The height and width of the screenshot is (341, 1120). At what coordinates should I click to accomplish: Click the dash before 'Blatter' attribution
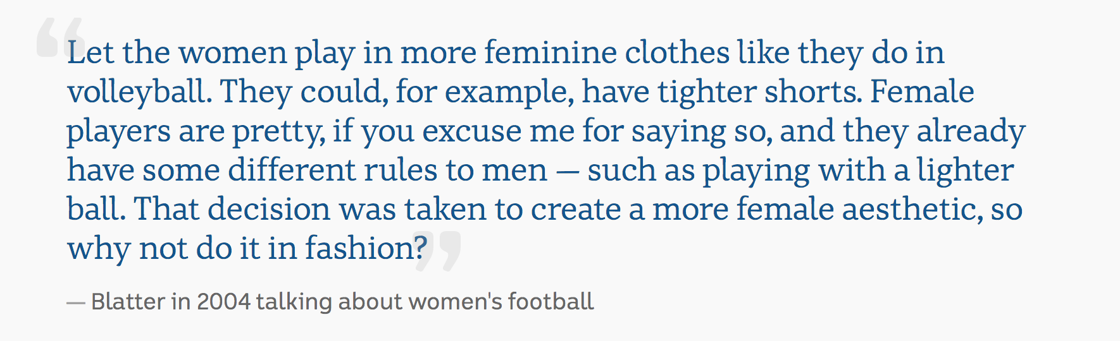point(76,303)
